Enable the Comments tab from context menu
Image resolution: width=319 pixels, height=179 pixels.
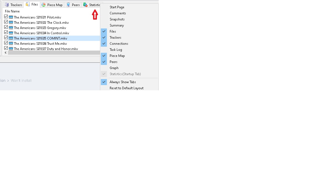[x=129, y=13]
